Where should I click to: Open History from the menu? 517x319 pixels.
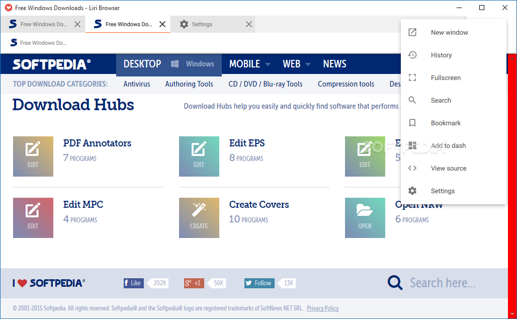click(x=454, y=55)
